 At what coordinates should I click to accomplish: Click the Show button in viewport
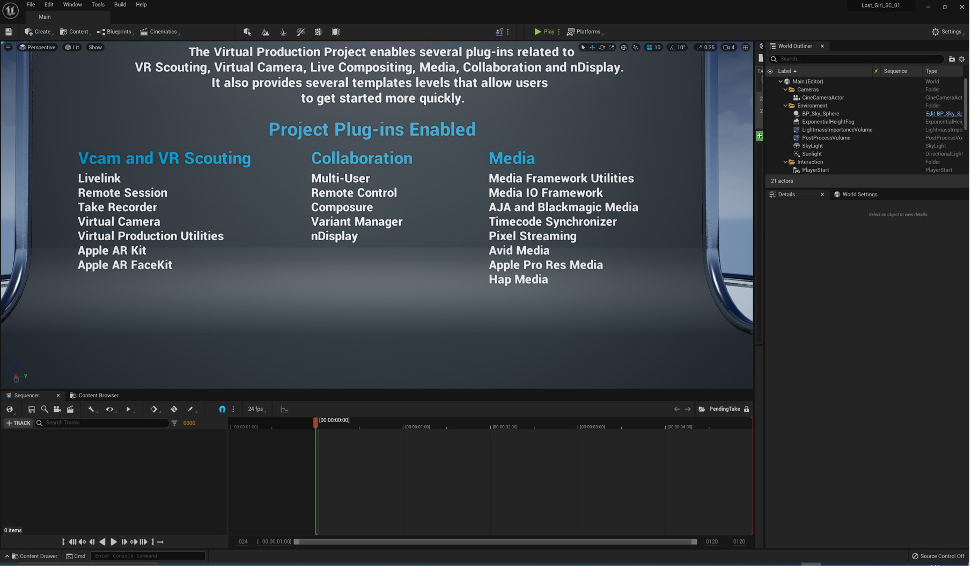pyautogui.click(x=95, y=47)
